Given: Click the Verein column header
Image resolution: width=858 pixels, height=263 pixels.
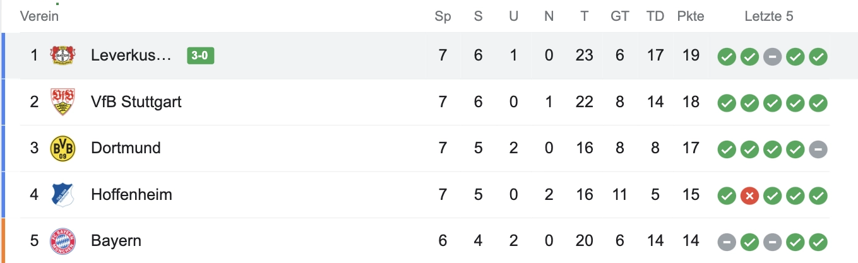Looking at the screenshot, I should coord(39,17).
